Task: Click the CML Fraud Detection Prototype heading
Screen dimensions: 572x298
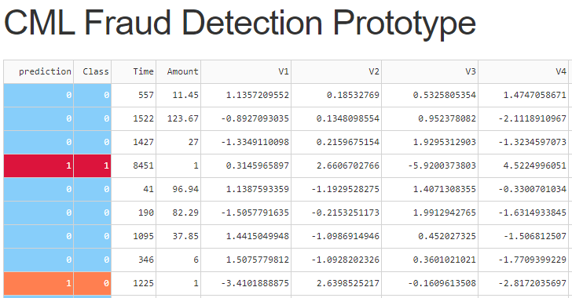Action: tap(240, 23)
